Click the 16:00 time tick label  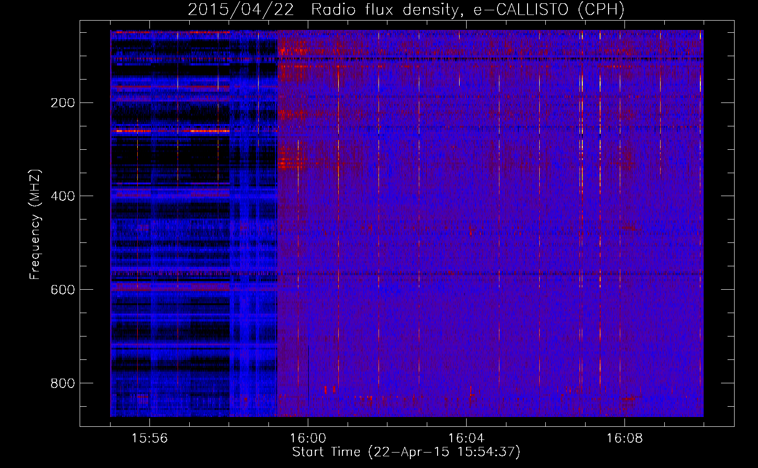[308, 439]
